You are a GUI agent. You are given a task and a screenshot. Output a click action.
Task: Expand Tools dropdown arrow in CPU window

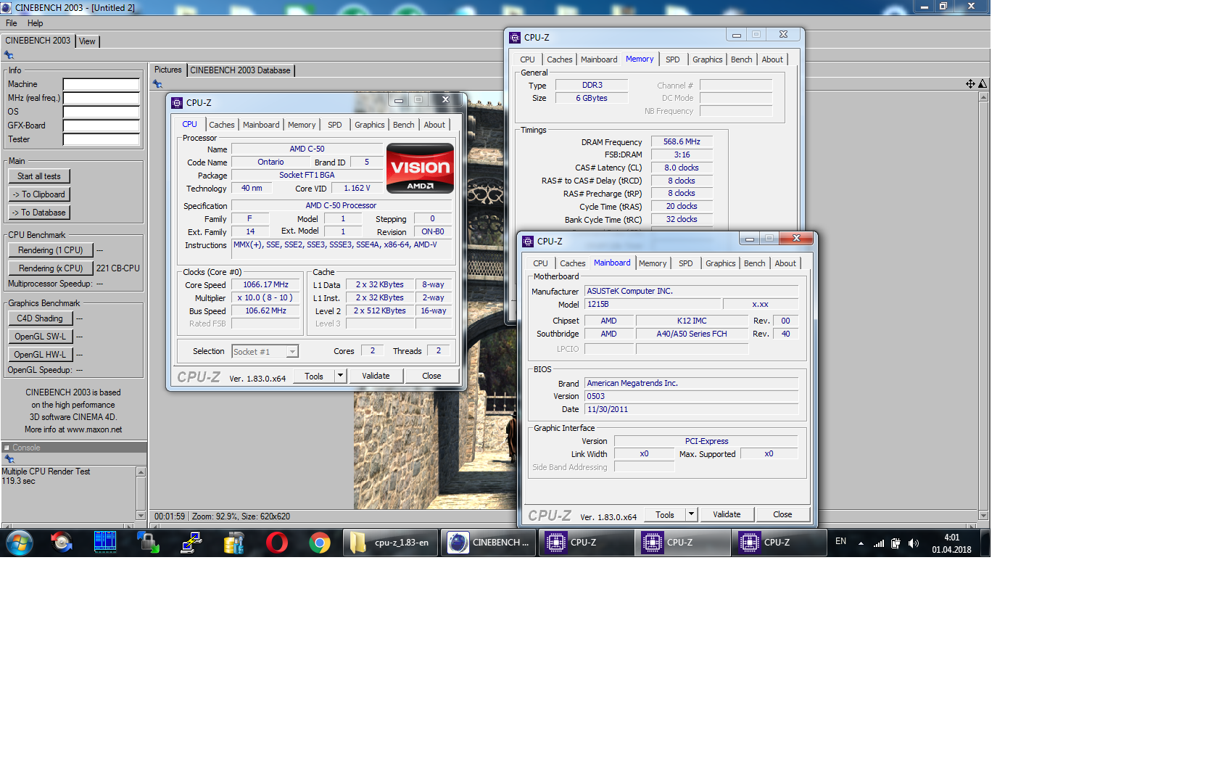point(340,376)
